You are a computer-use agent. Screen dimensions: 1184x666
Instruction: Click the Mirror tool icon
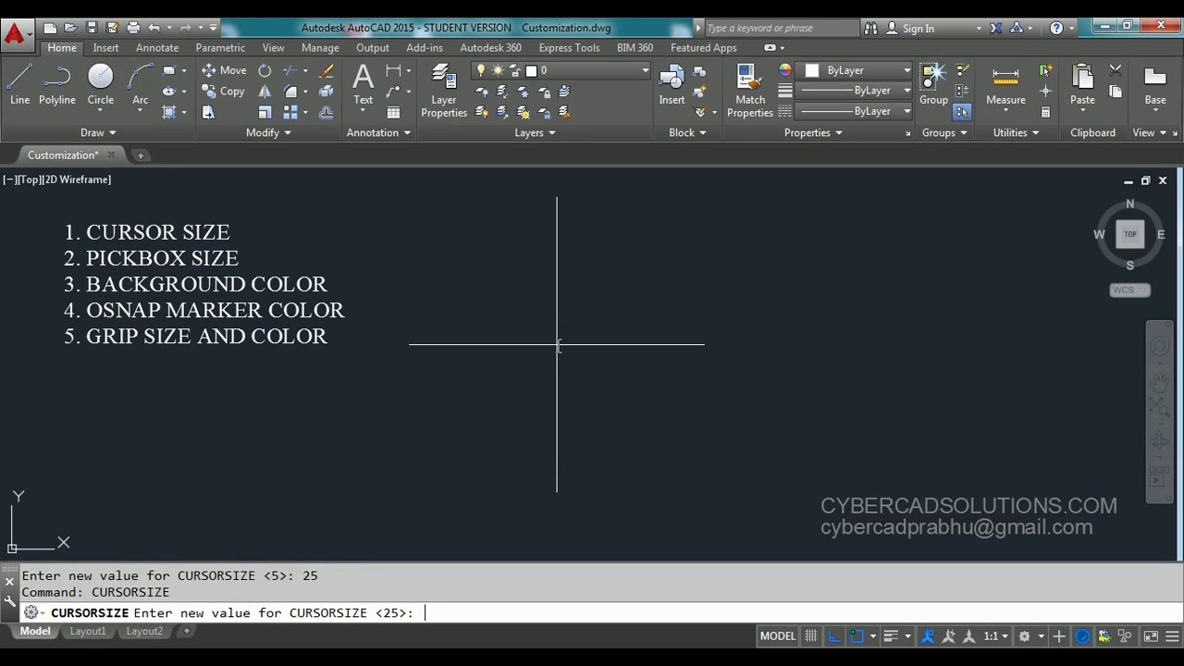point(265,92)
